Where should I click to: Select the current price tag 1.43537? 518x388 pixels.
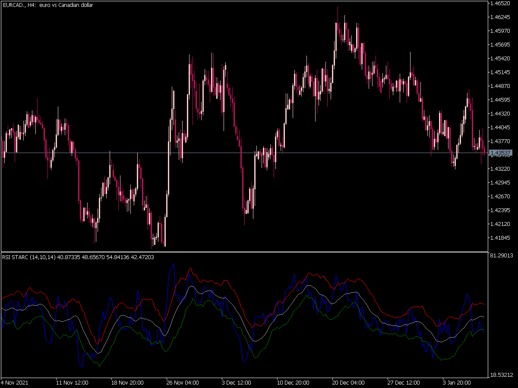tap(502, 153)
